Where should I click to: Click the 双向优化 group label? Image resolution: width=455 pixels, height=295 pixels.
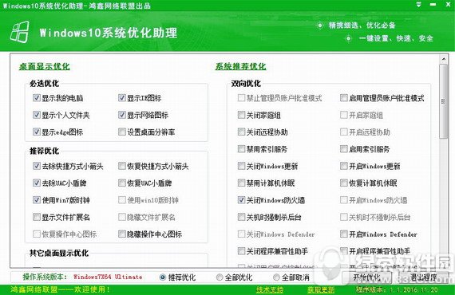(246, 84)
